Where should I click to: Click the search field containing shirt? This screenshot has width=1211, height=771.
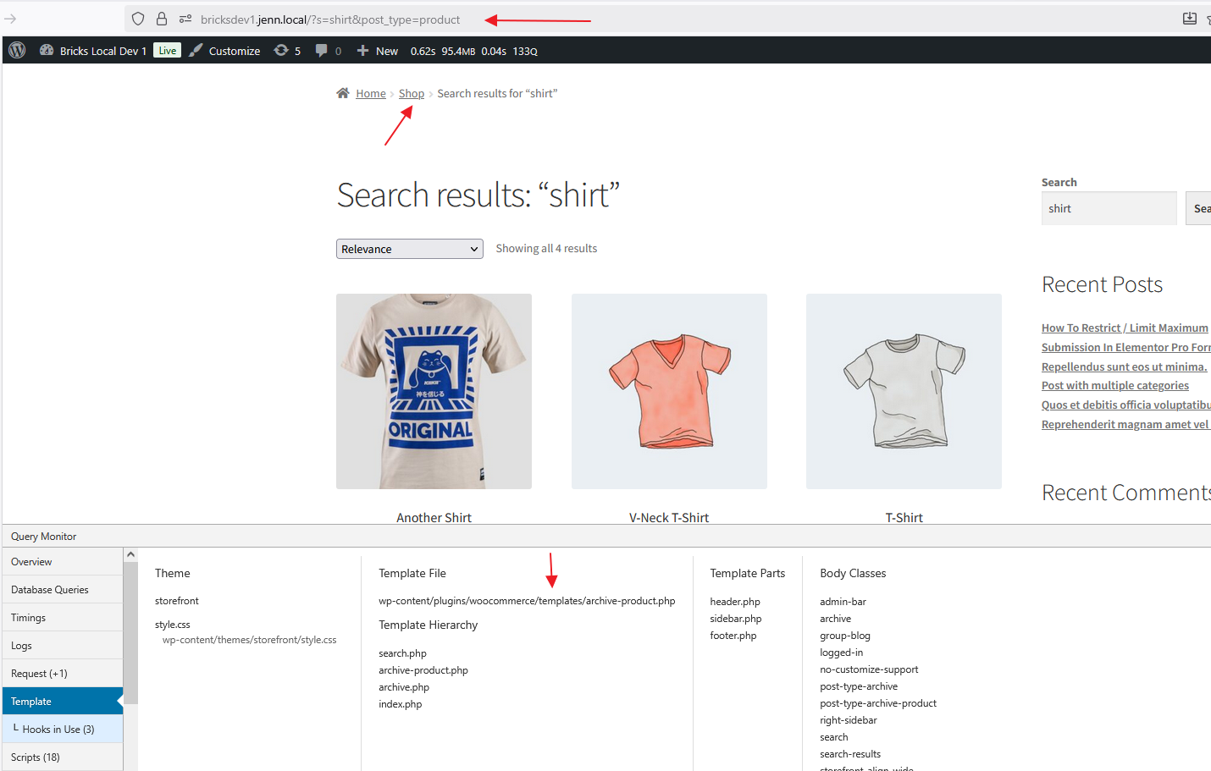point(1108,208)
